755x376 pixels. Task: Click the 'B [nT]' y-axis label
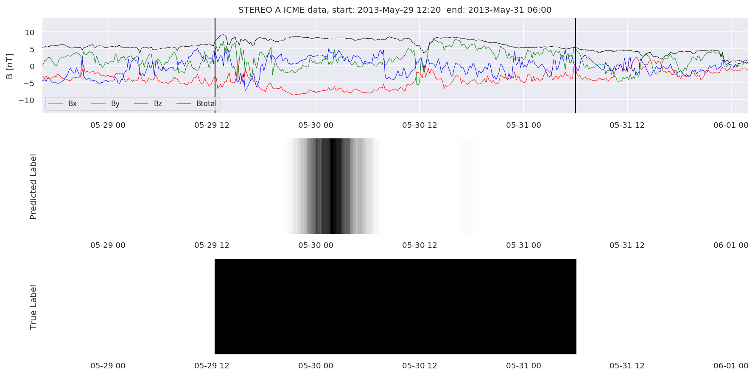[x=10, y=66]
